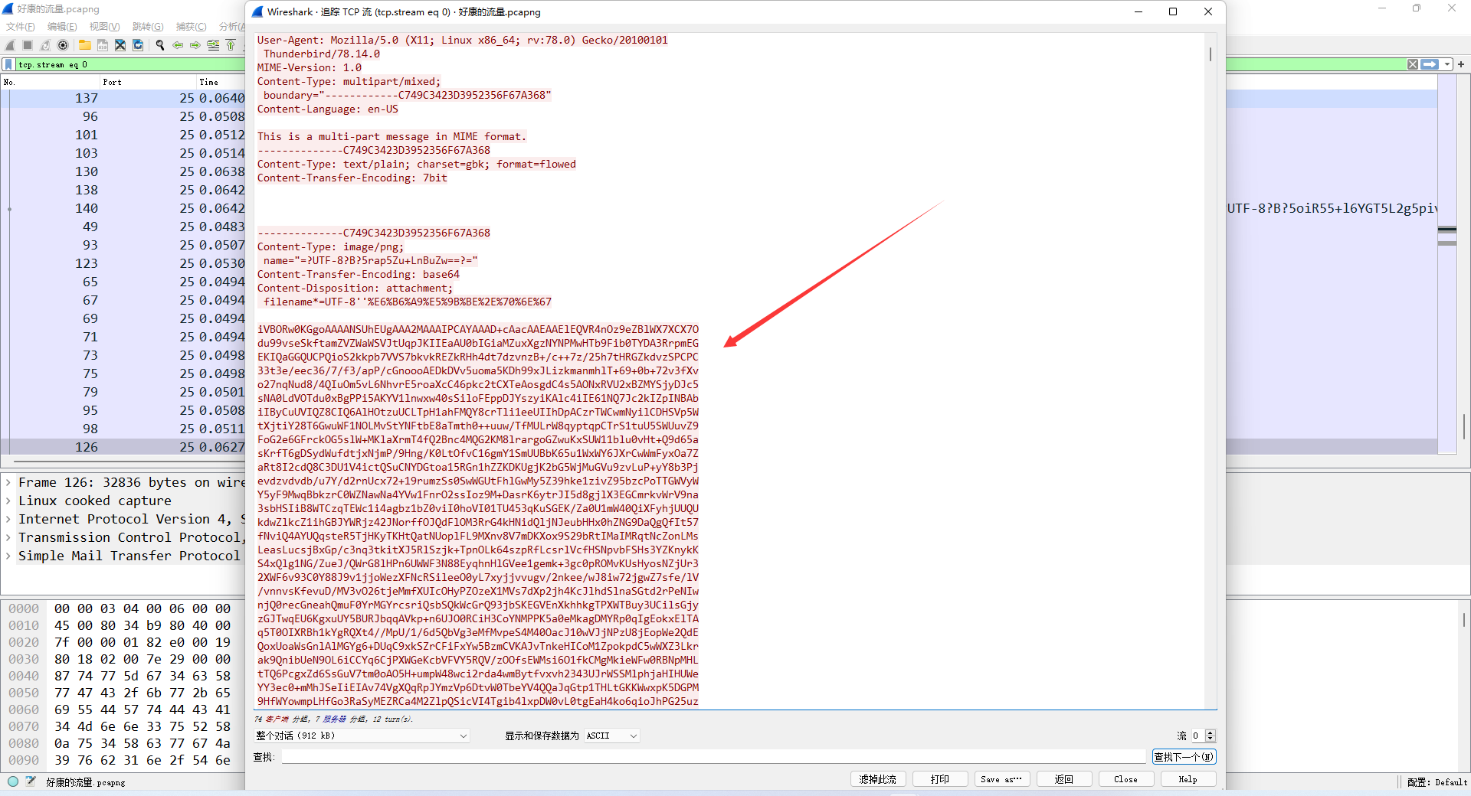1471x796 pixels.
Task: Reload the capture file icon
Action: tap(138, 45)
